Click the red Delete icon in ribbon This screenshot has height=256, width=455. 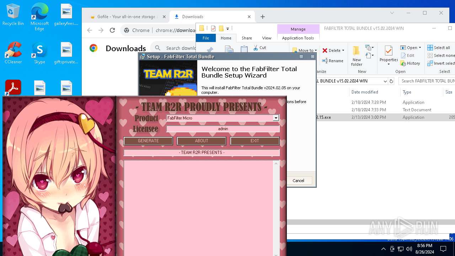coord(325,50)
